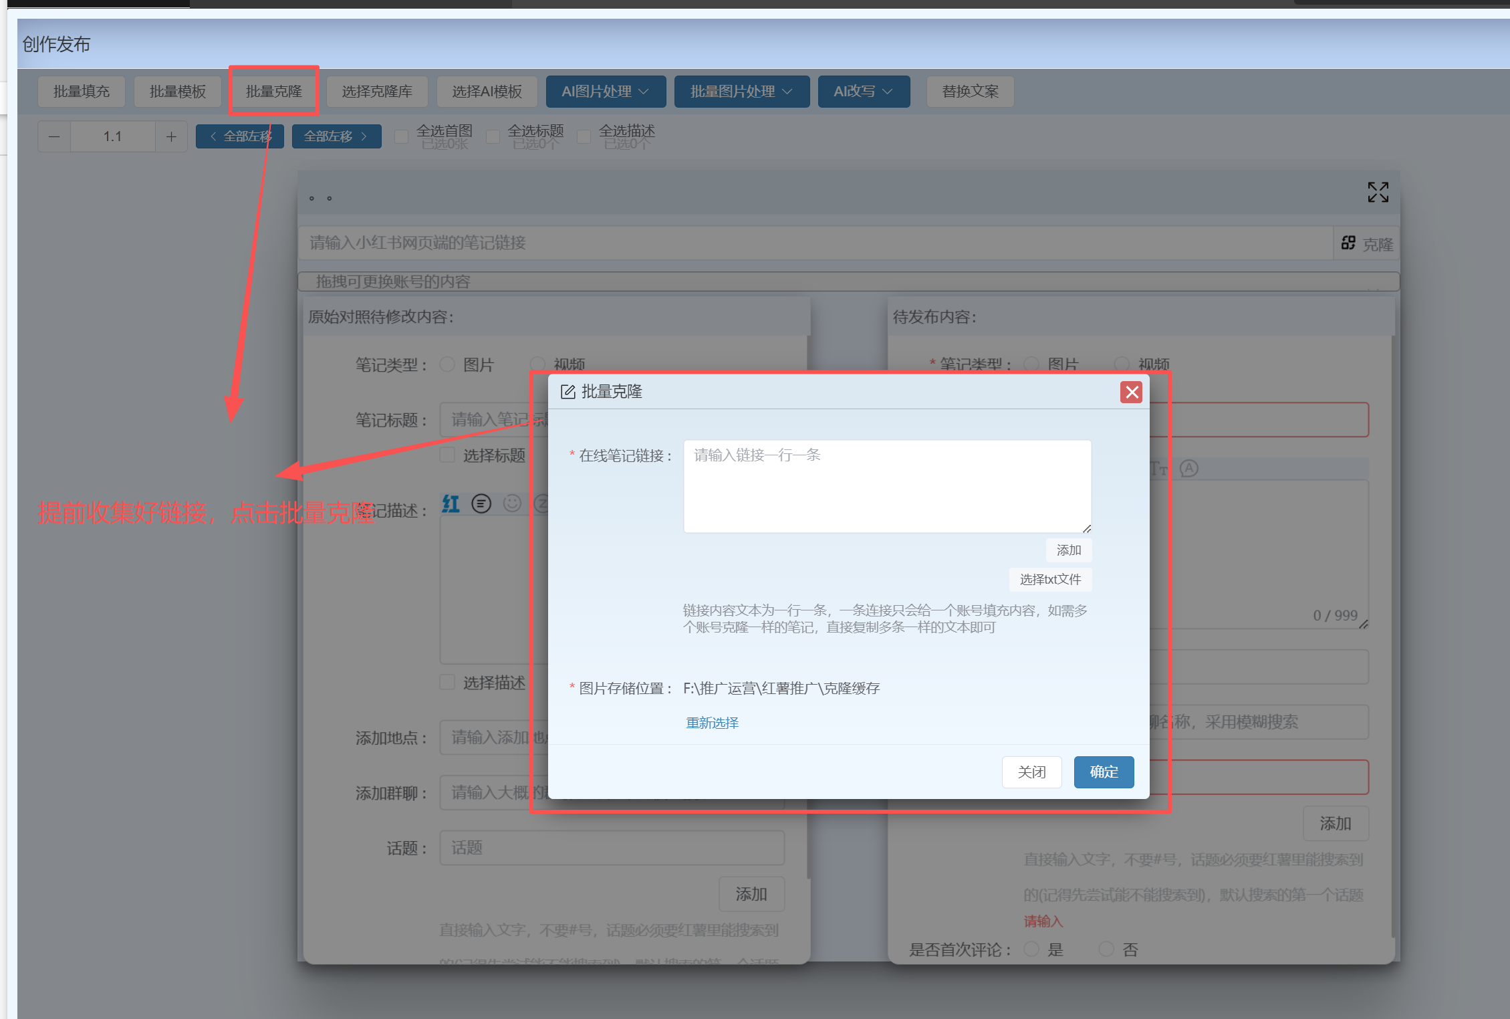1510x1019 pixels.
Task: Click the emoji smiley icon
Action: point(512,503)
